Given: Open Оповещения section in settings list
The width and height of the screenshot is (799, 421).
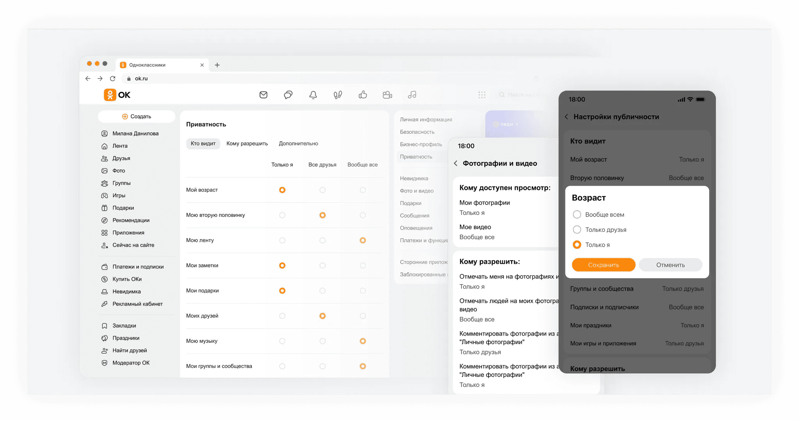Looking at the screenshot, I should pyautogui.click(x=416, y=228).
